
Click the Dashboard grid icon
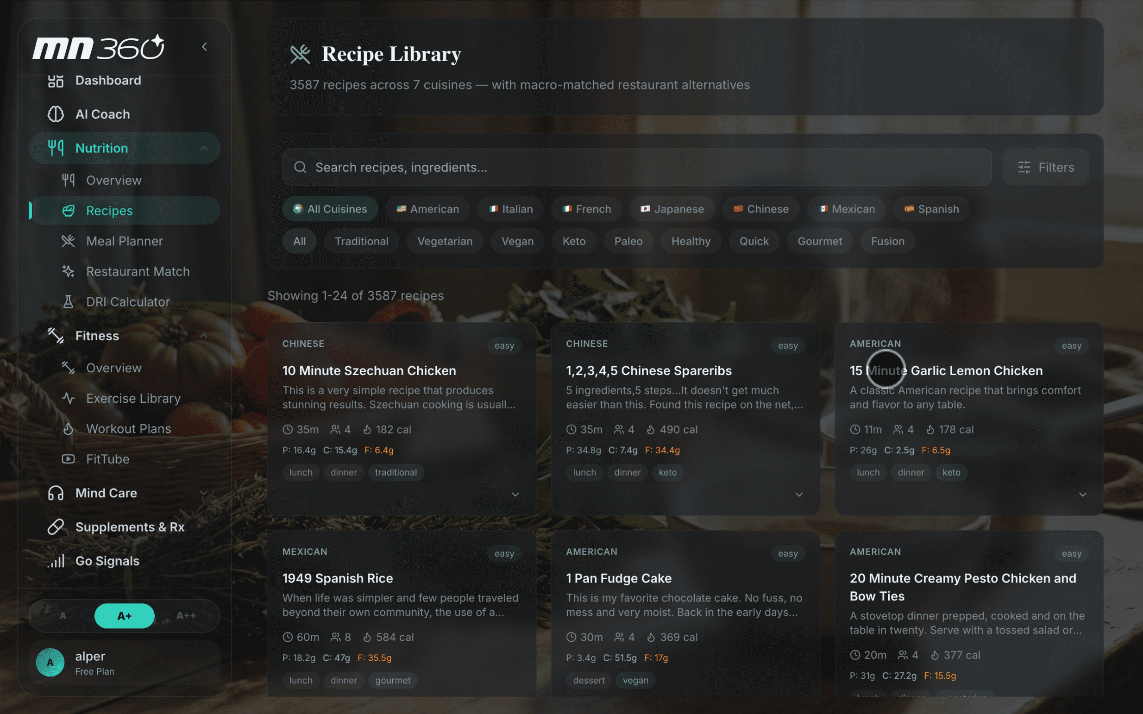tap(55, 81)
